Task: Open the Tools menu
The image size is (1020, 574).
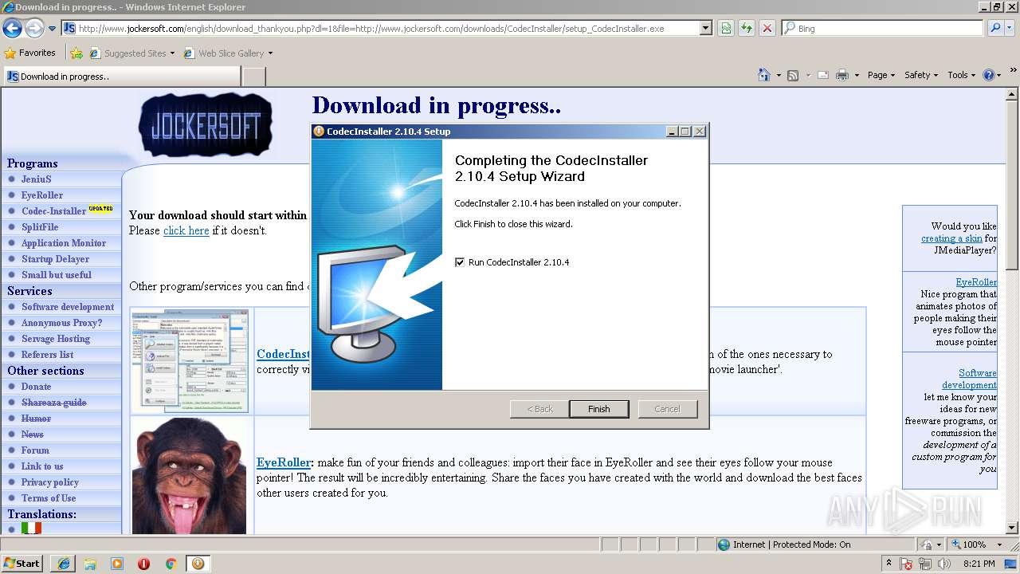Action: tap(962, 75)
